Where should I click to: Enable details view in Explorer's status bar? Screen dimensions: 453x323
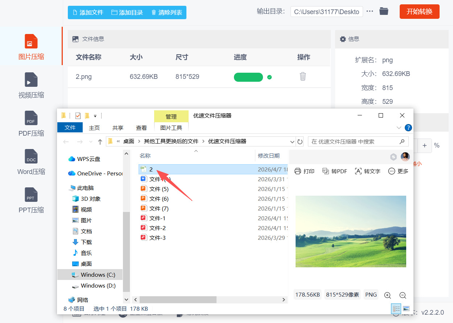pos(396,309)
